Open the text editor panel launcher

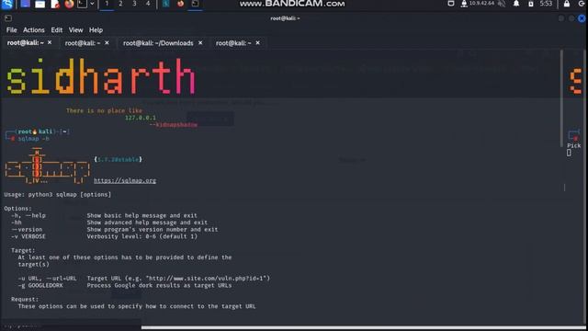pyautogui.click(x=55, y=4)
